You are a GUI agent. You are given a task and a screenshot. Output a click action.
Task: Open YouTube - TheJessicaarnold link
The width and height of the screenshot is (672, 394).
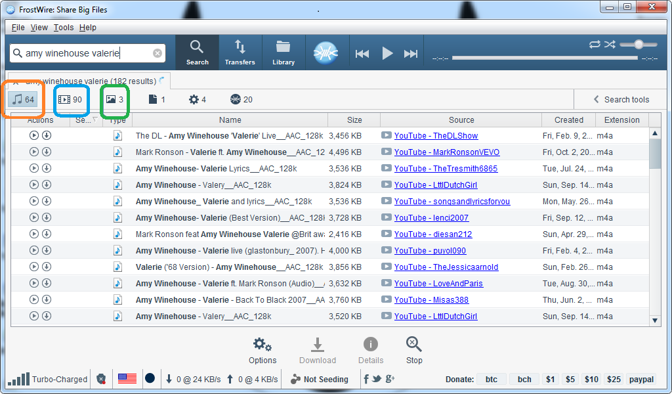click(446, 267)
